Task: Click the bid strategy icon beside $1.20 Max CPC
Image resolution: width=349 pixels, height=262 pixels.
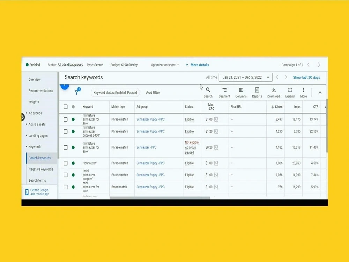Action: tap(216, 131)
